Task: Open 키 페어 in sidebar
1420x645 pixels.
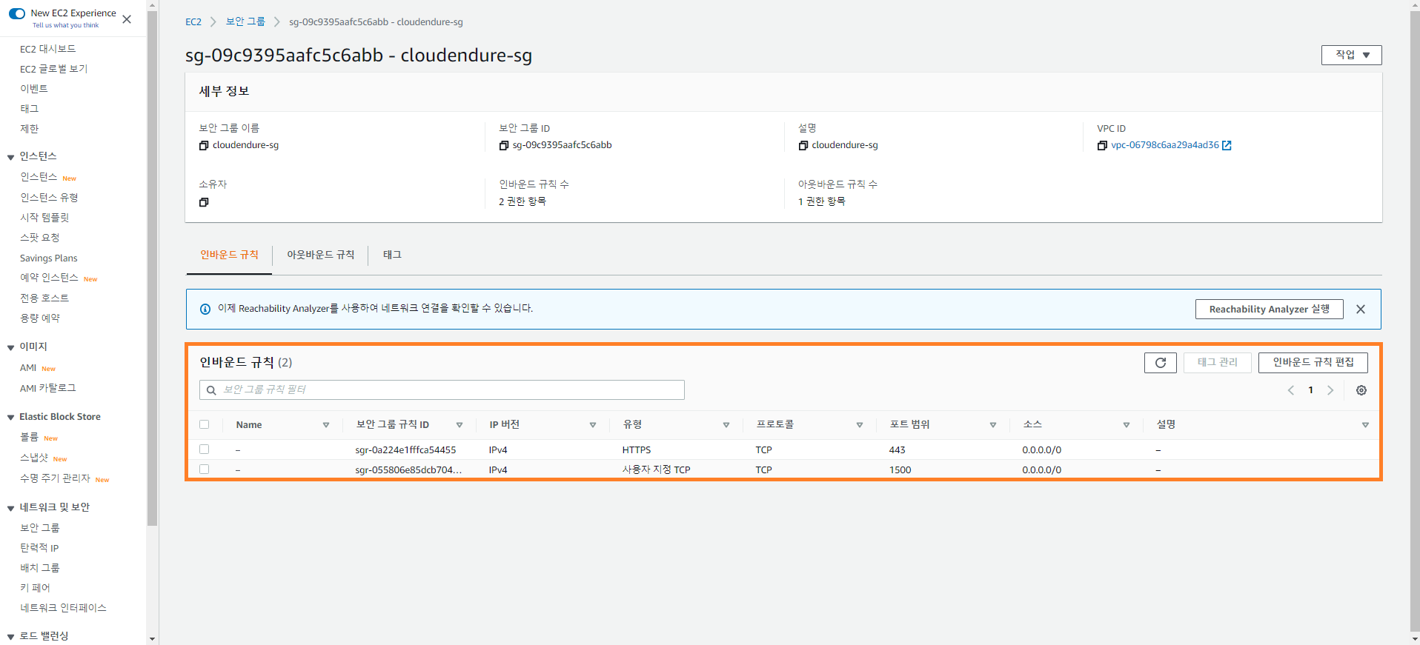Action: tap(35, 588)
